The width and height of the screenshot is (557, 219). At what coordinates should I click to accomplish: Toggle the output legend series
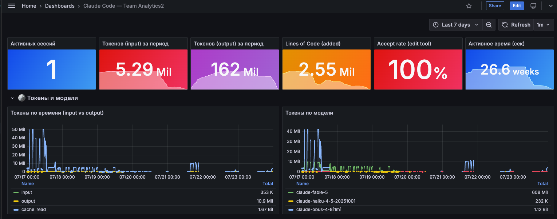click(x=28, y=201)
